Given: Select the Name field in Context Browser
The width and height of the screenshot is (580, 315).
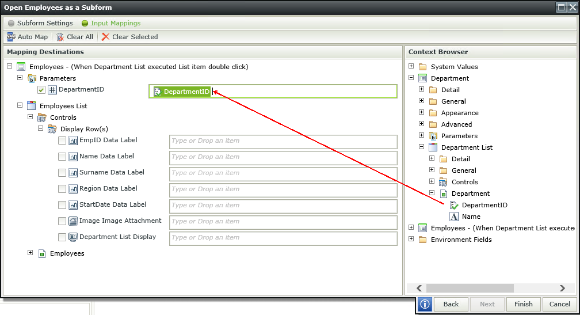Looking at the screenshot, I should [471, 217].
